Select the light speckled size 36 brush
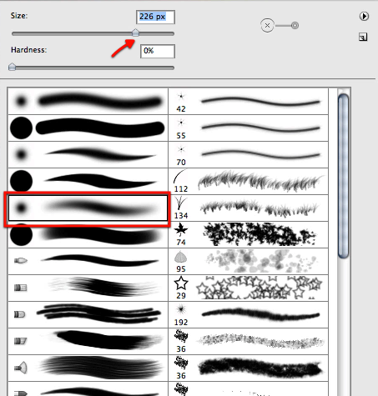Screen dimensions: 378x396 (249, 341)
